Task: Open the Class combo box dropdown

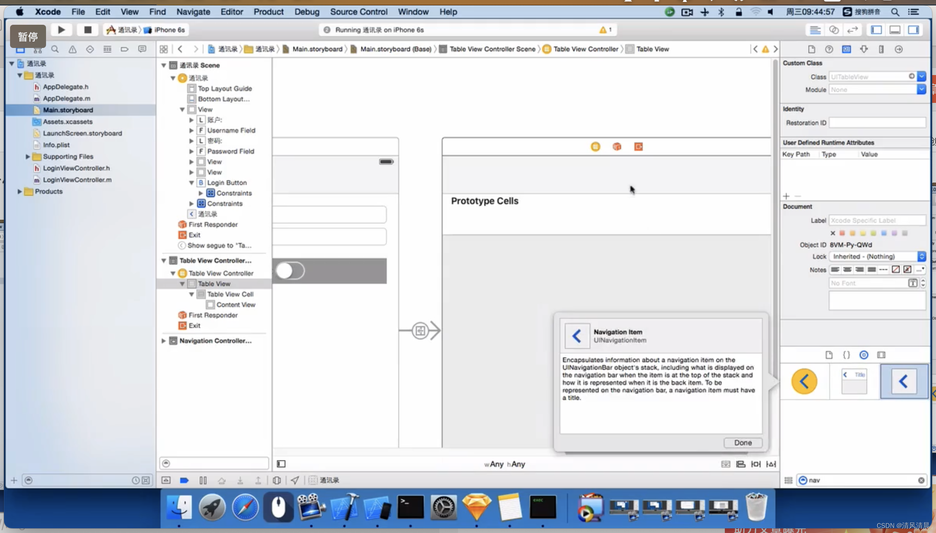Action: coord(921,77)
